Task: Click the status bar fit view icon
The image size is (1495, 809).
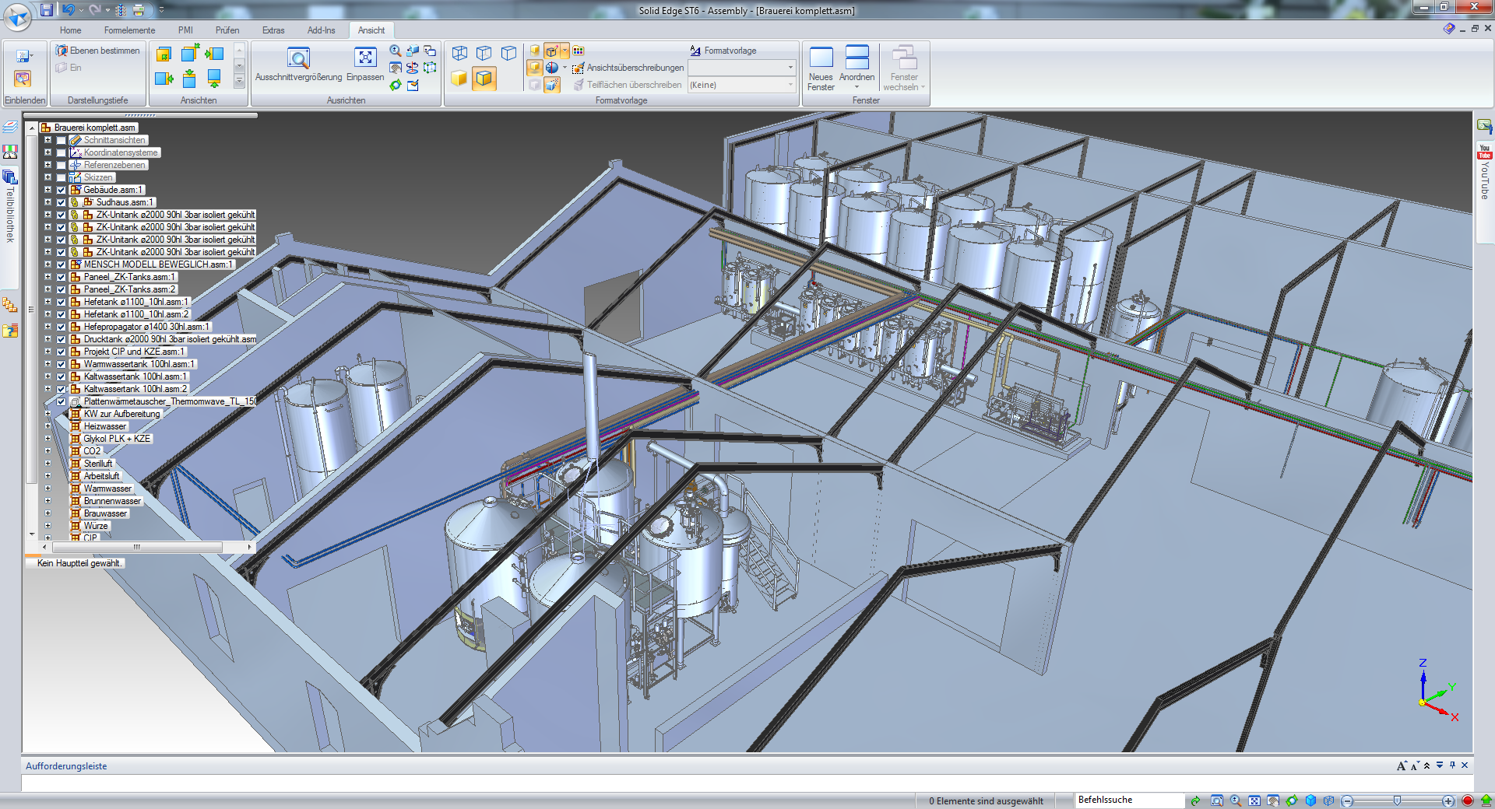Action: 1254,800
